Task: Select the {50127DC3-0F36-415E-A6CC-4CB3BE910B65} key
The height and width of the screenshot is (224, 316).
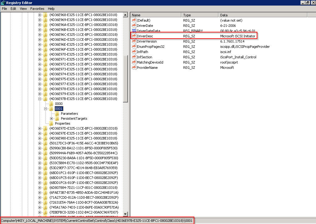Action: point(83,143)
